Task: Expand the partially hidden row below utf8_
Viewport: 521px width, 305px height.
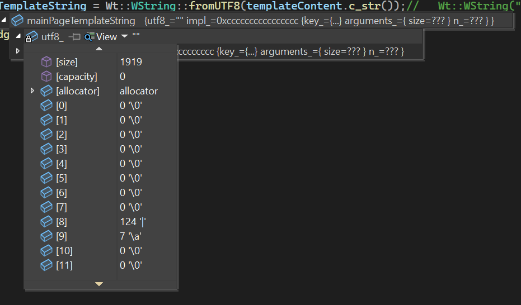Action: pos(18,51)
